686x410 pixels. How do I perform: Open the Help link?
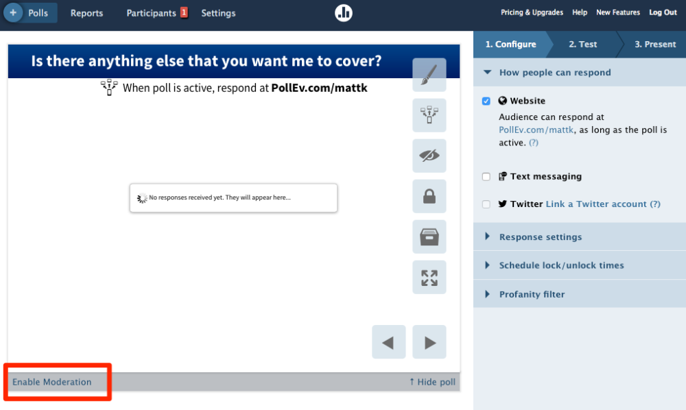pos(579,12)
